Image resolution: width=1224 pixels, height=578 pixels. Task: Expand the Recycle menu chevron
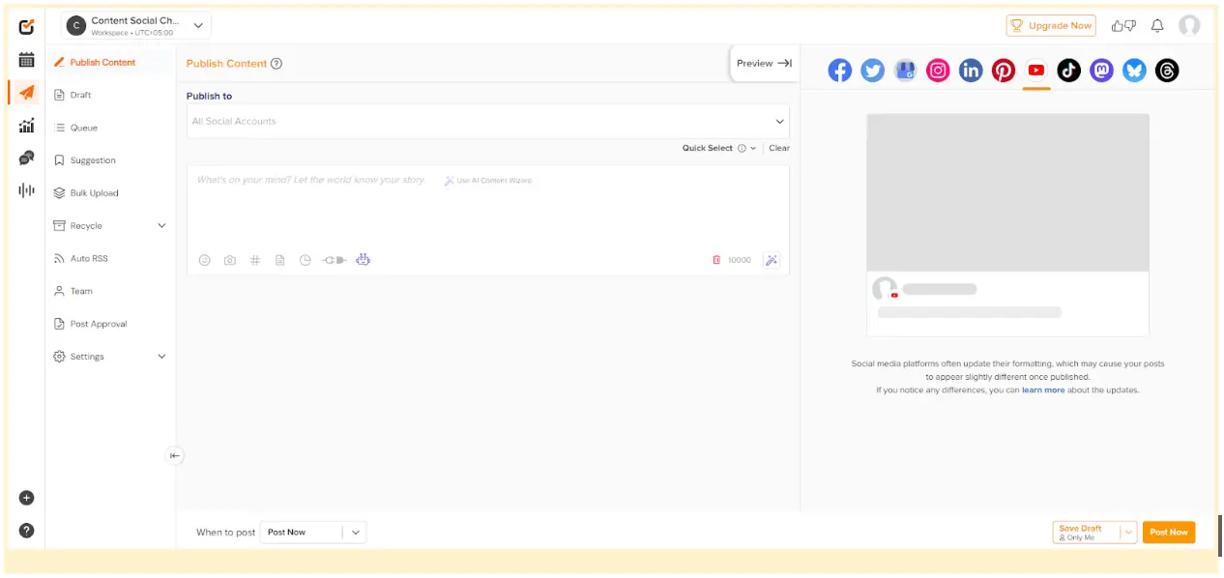161,226
